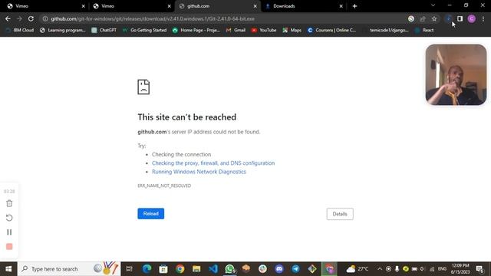Pause the screen recording

pyautogui.click(x=9, y=232)
